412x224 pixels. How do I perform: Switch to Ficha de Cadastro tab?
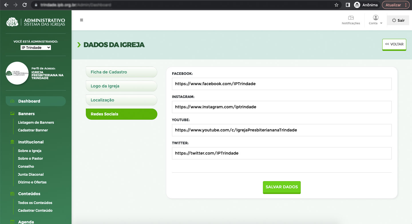[121, 72]
